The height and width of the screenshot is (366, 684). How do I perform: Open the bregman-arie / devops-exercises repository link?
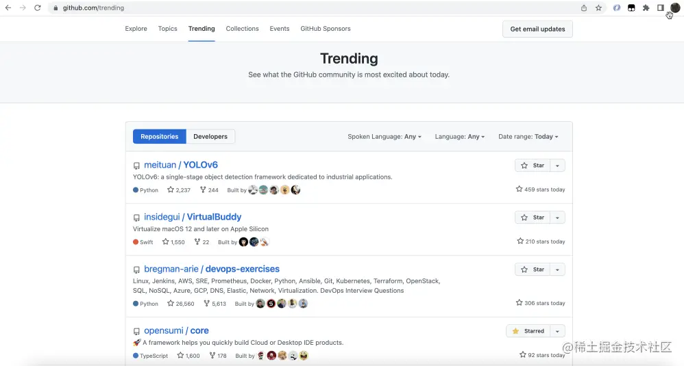point(212,269)
